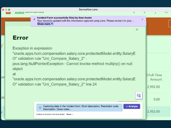Screen dimensions: 171x128
Task: Click the Full-Time Amount column header
Action: pyautogui.click(x=155, y=77)
